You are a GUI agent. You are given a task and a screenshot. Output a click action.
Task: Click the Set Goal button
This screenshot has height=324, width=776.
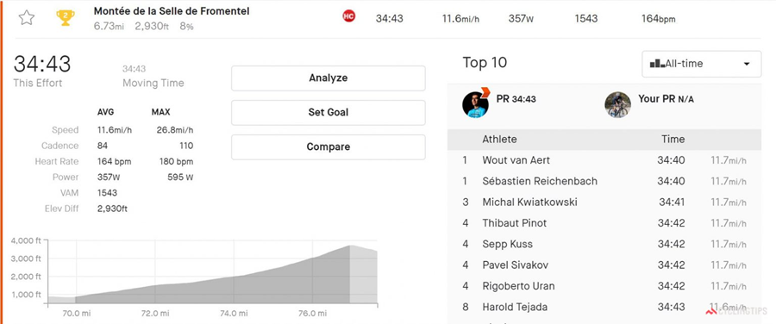pos(329,112)
